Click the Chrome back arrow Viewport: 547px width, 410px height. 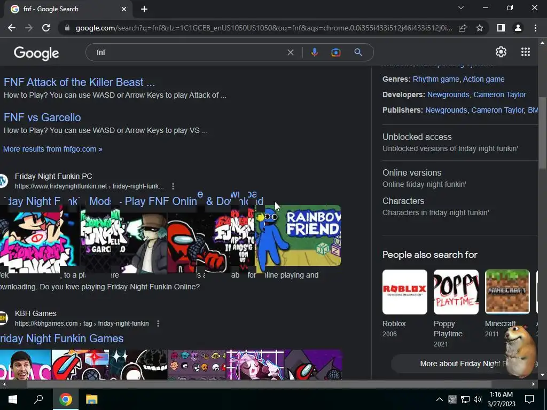point(12,28)
